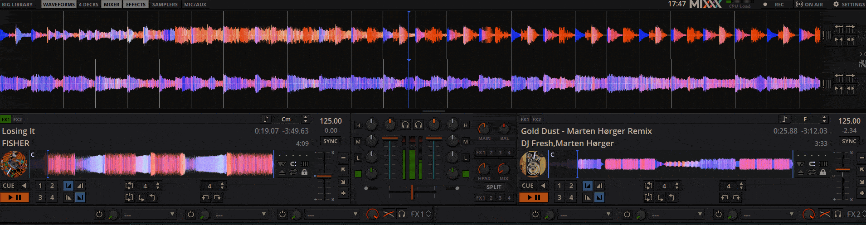Click the right deck pitch rate slider

coord(842,170)
